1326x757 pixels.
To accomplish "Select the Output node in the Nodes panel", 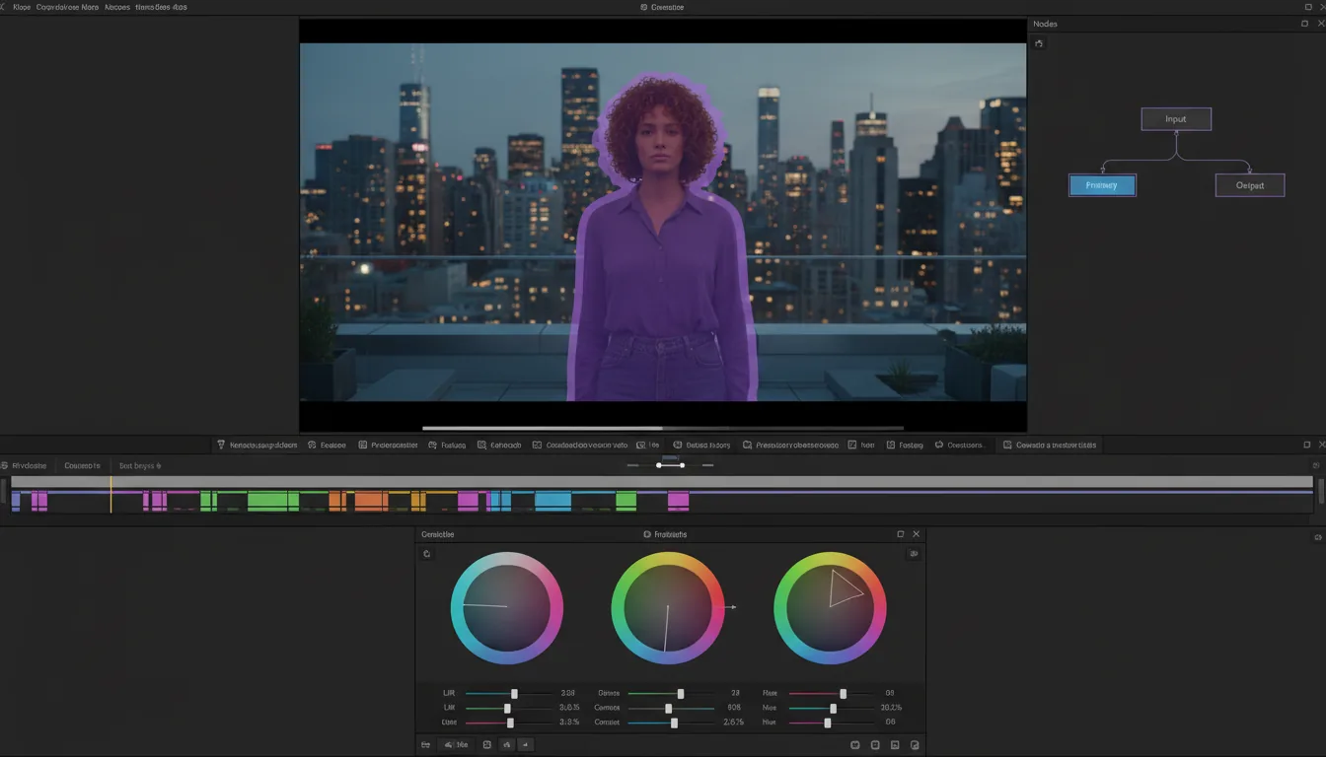I will (1249, 184).
